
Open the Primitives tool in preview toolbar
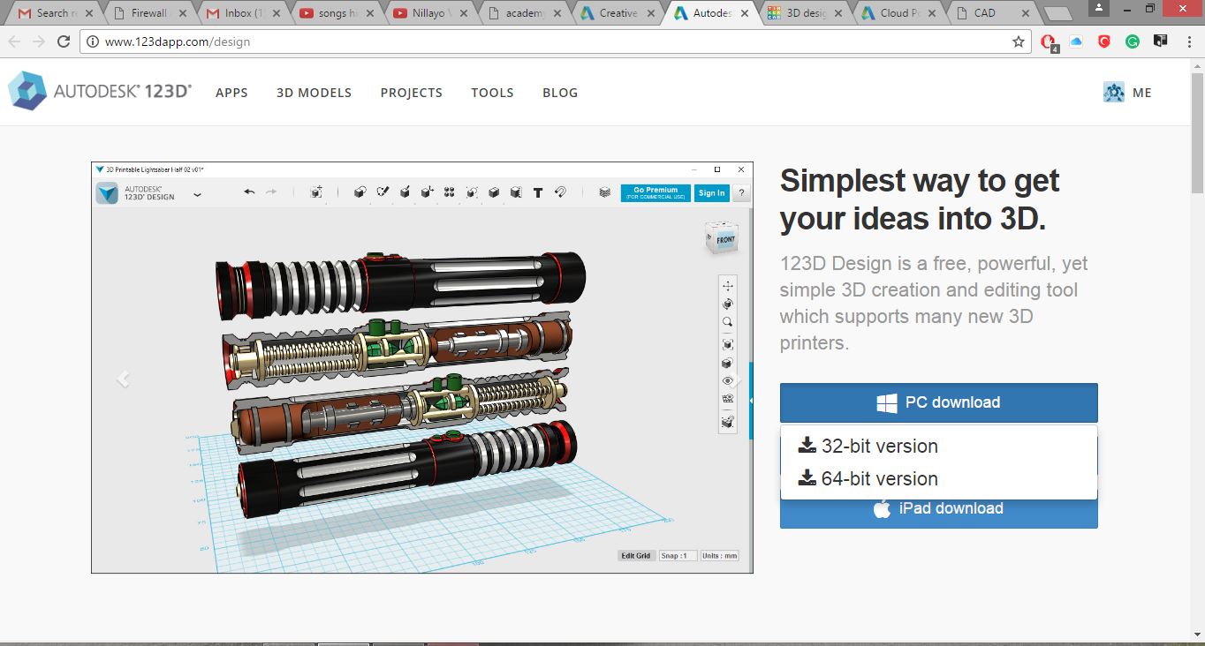tap(360, 192)
